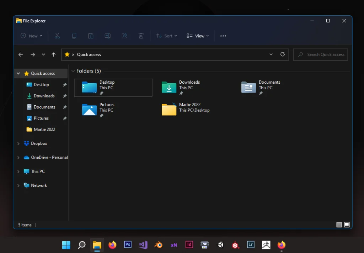Expand This PC in sidebar
The width and height of the screenshot is (364, 253).
click(18, 172)
